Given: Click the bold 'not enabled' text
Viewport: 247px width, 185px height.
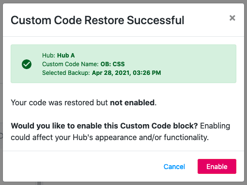Looking at the screenshot, I should [x=132, y=102].
